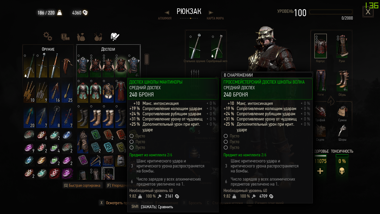Click the red health plus icon under Здоровье
This screenshot has height=214, width=380.
(x=320, y=171)
